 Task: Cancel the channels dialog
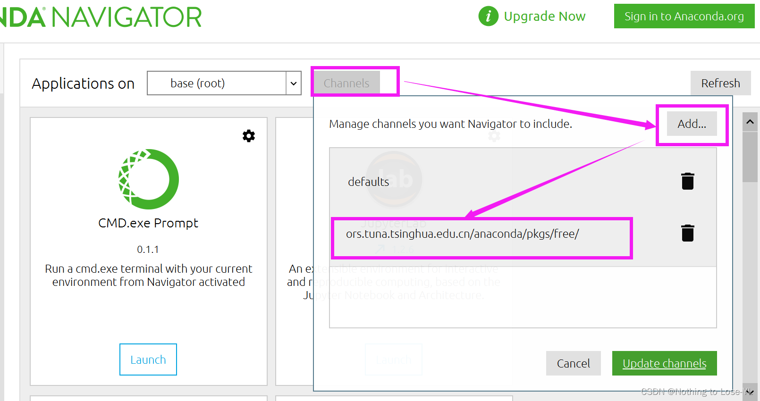(573, 363)
